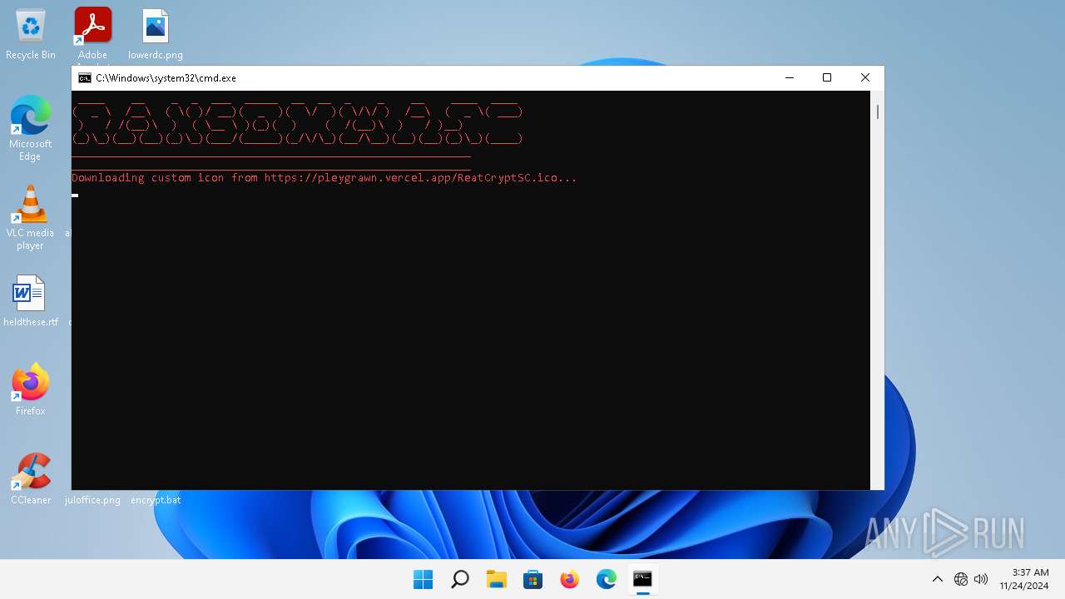Open the Windows Start menu
The height and width of the screenshot is (599, 1065).
424,579
